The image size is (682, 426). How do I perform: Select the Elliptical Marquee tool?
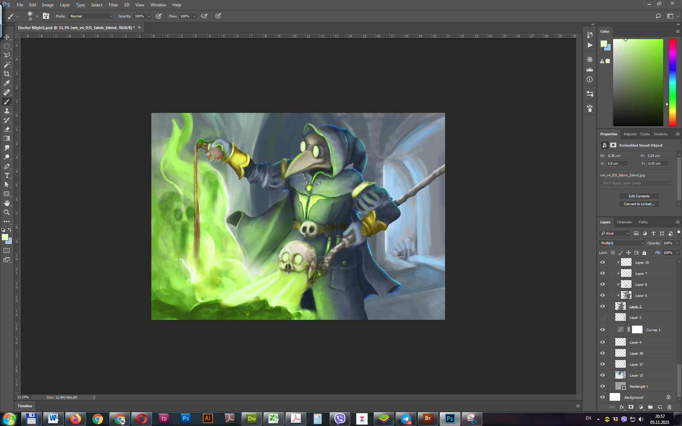coord(7,46)
